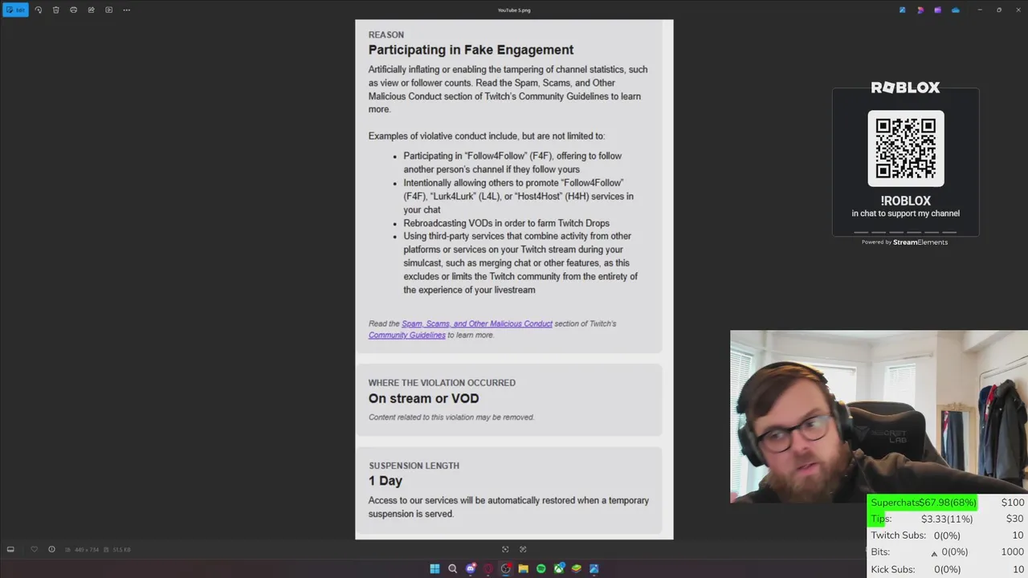The height and width of the screenshot is (578, 1028).
Task: Open taskbar Search
Action: [452, 568]
